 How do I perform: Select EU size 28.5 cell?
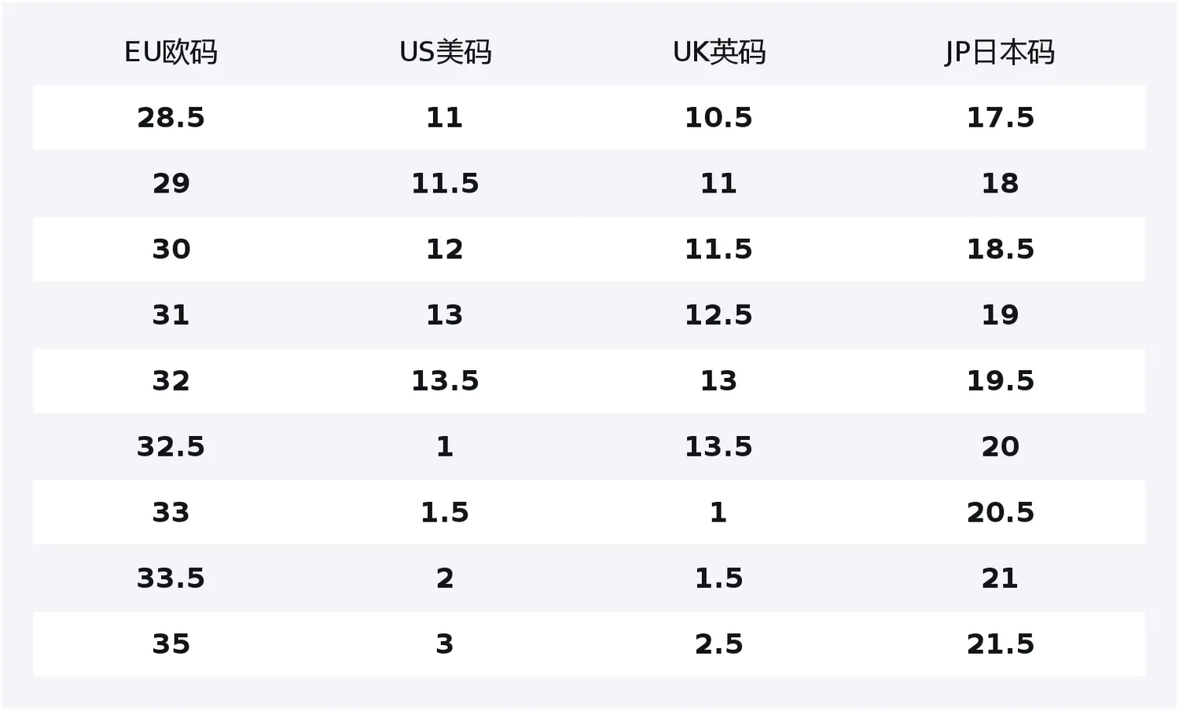point(171,118)
